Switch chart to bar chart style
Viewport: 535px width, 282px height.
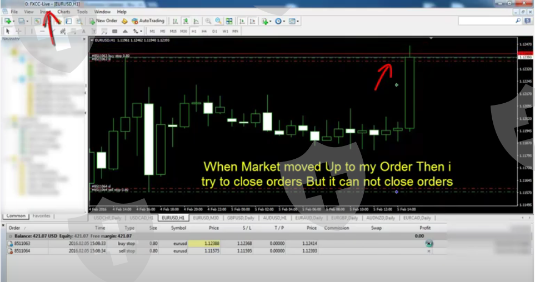coord(175,21)
